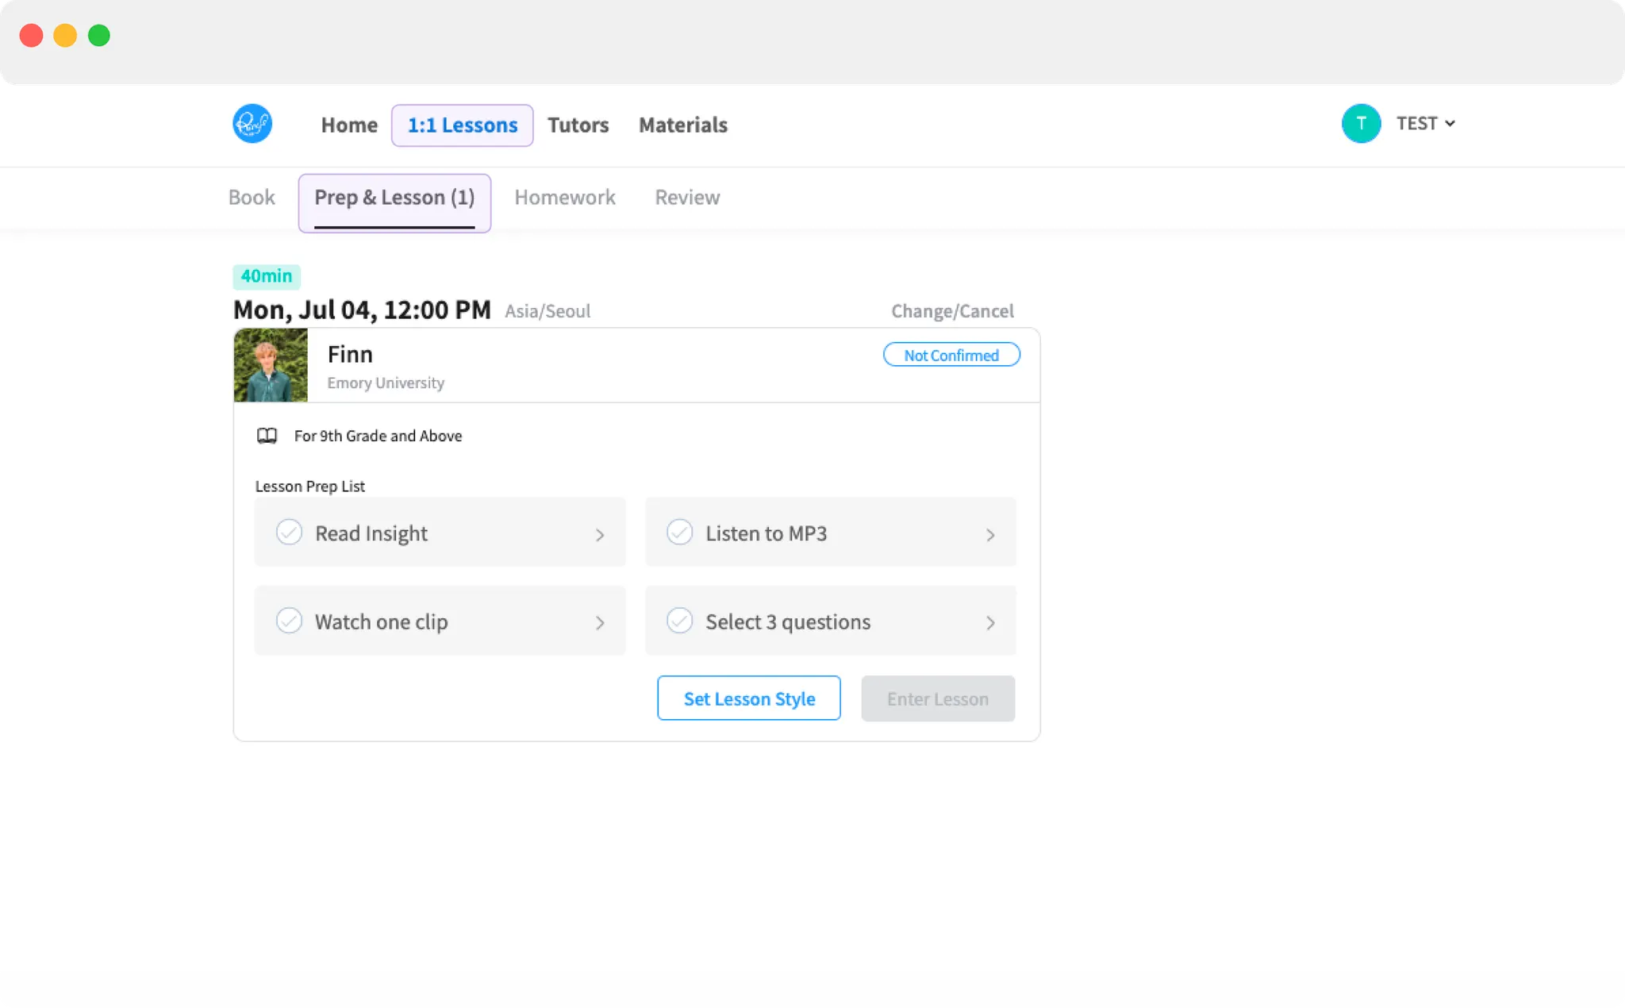Screen dimensions: 1625x1008
Task: Open Select 3 questions chevron arrow
Action: pos(990,623)
